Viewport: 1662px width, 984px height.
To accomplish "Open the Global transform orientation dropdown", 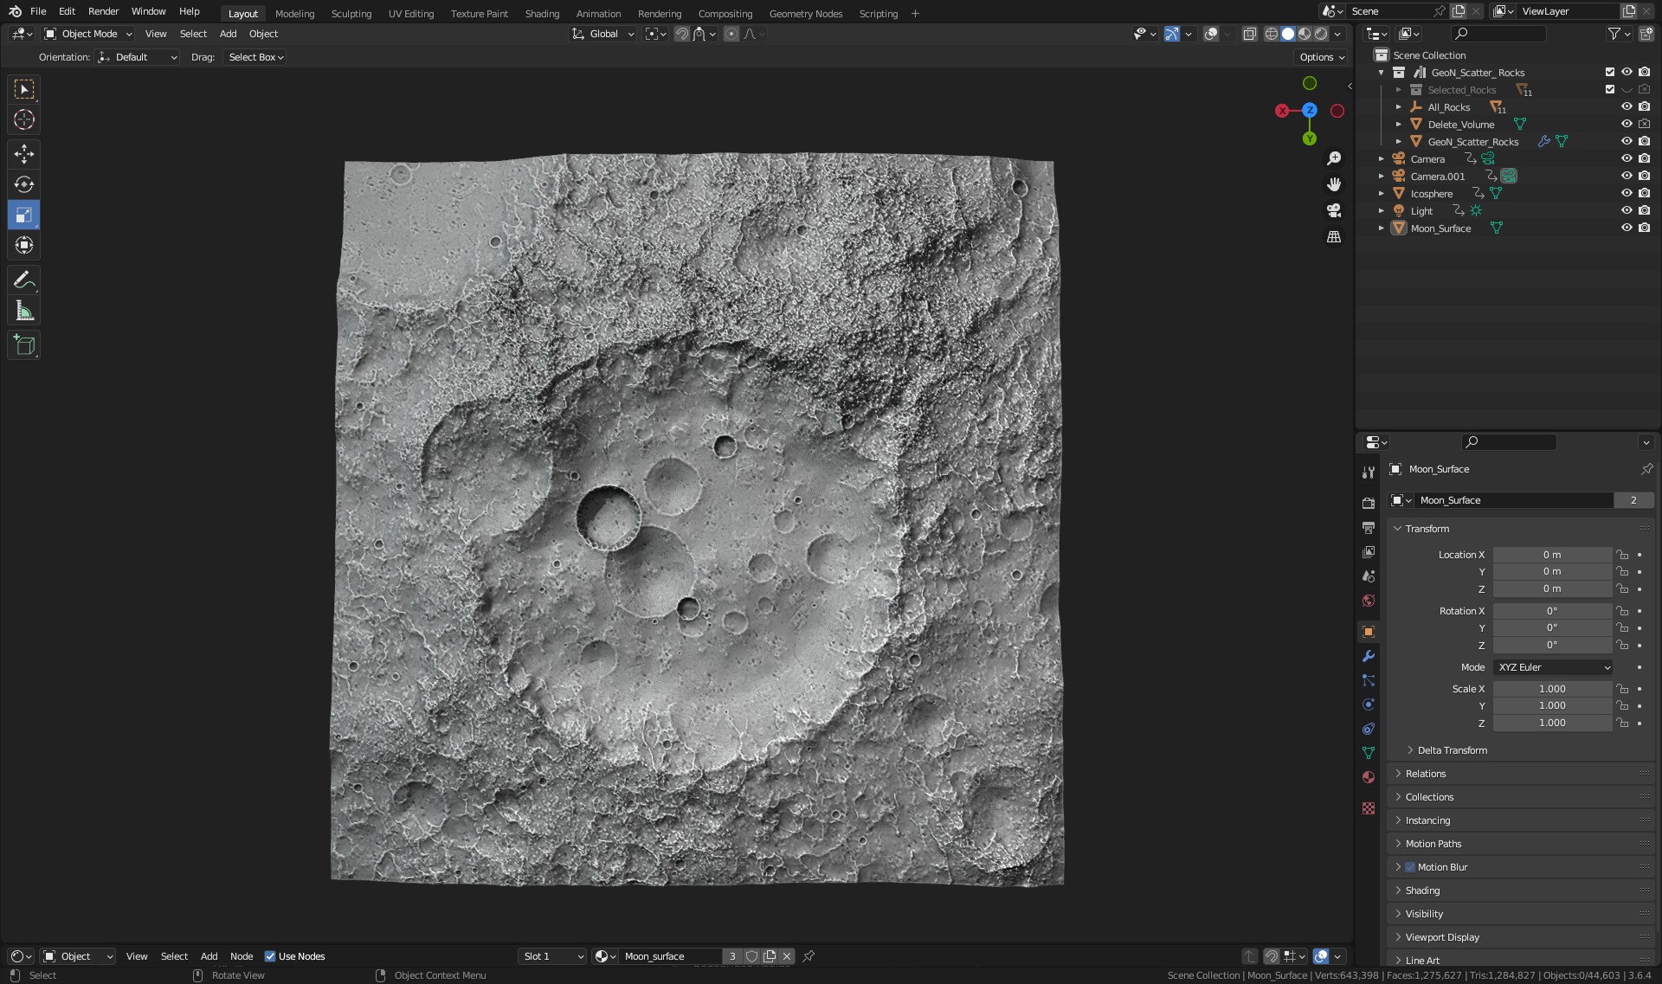I will tap(603, 34).
